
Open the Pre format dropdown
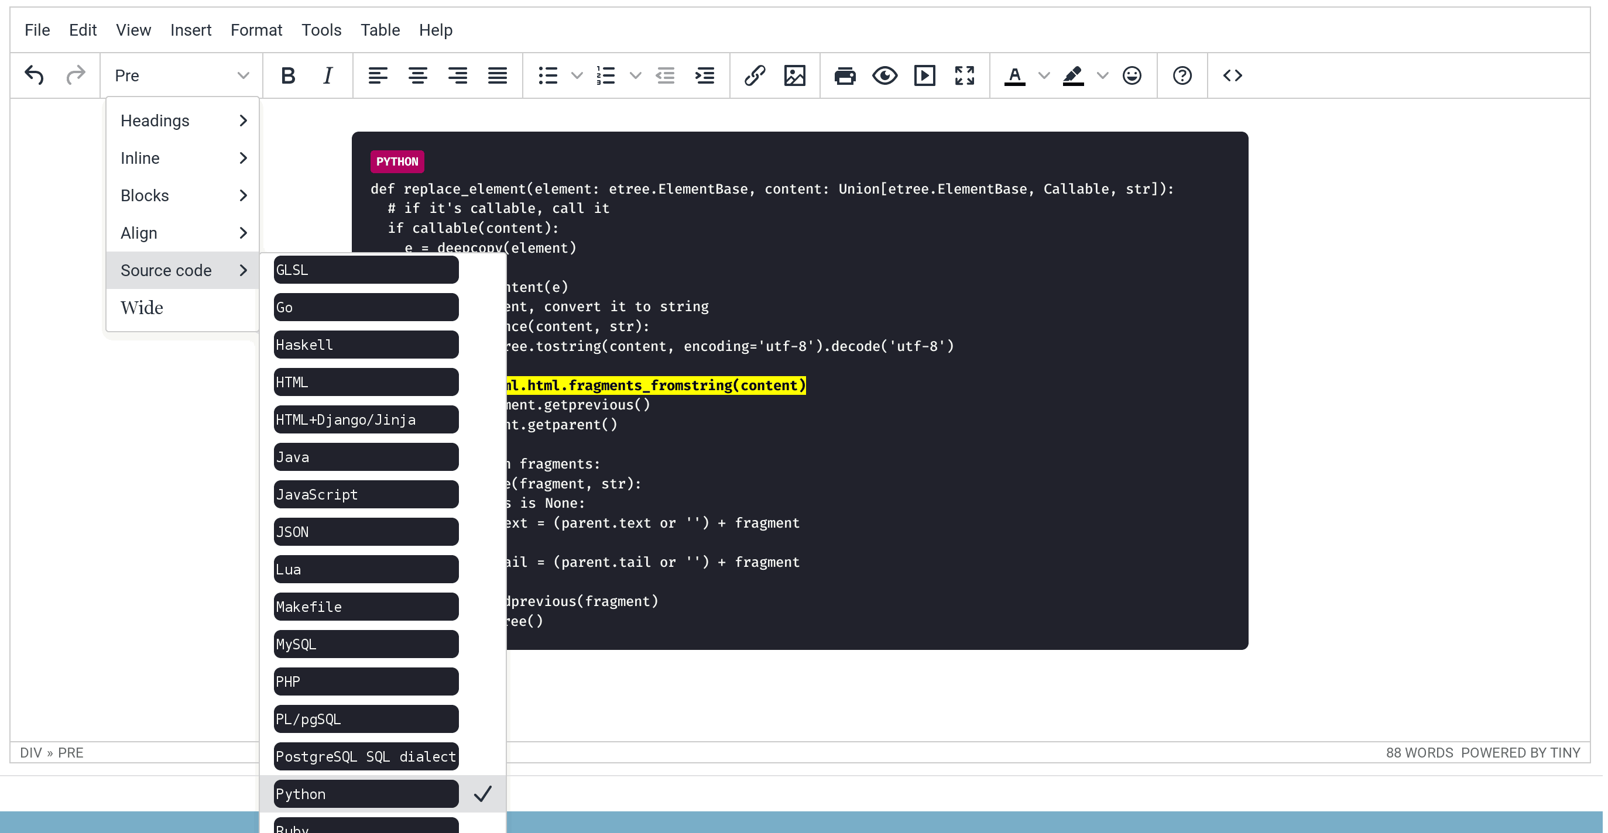(181, 75)
